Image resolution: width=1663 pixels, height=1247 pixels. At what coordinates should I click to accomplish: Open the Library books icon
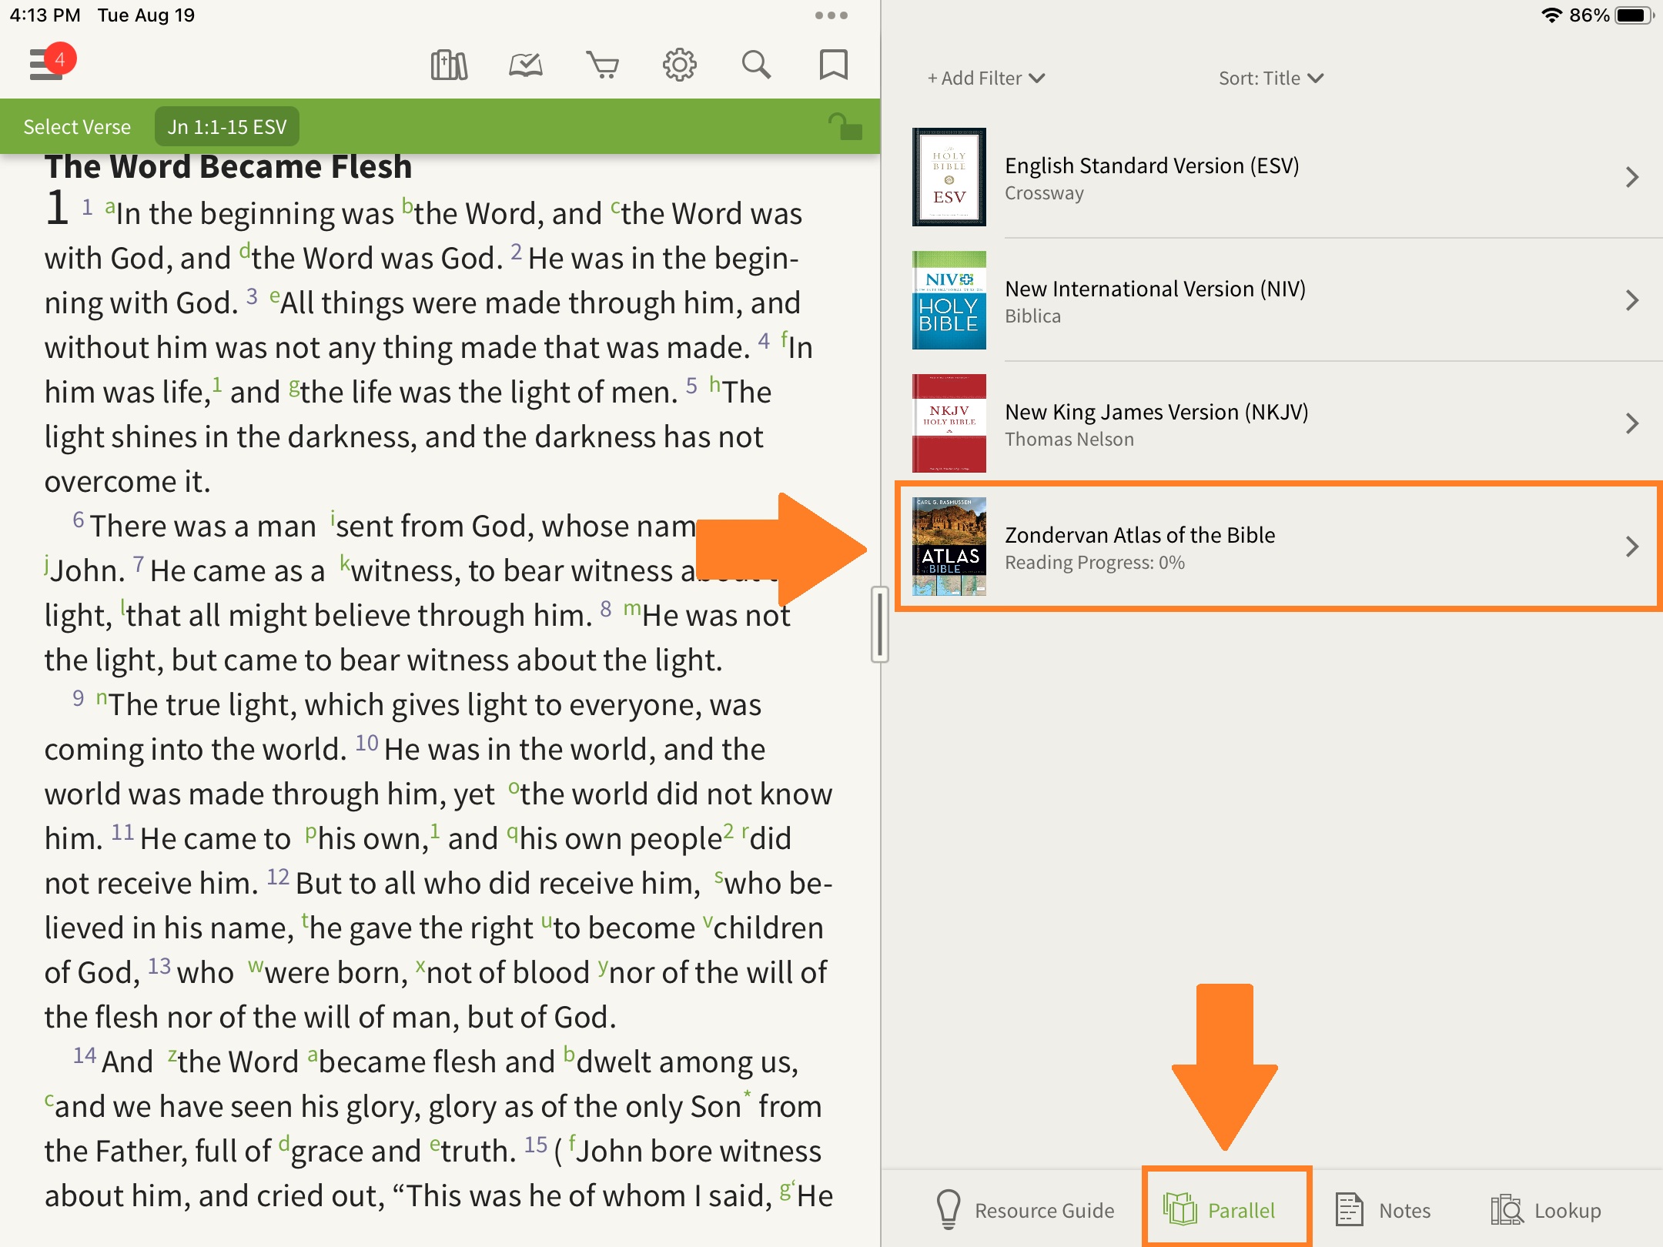click(x=449, y=65)
